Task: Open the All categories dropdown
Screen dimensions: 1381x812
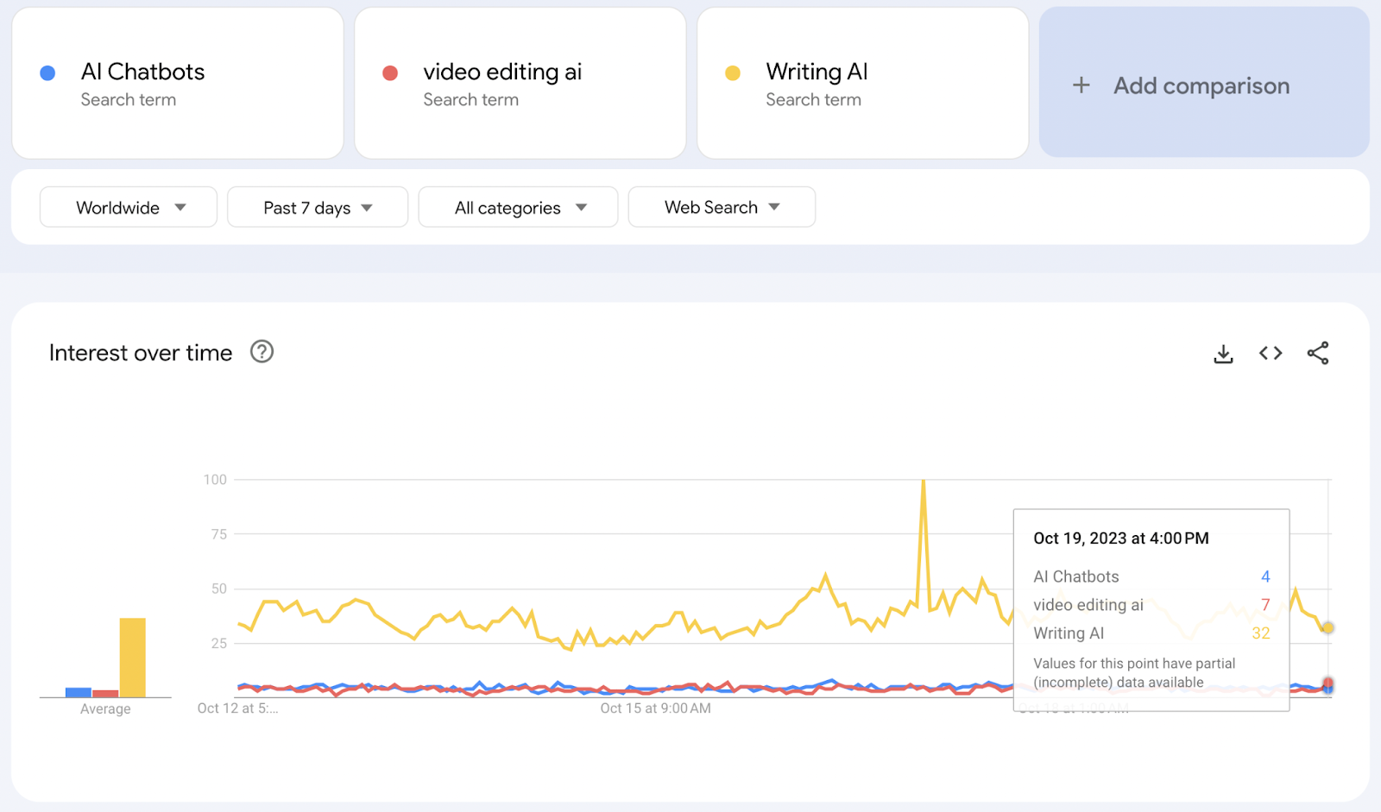Action: tap(518, 208)
